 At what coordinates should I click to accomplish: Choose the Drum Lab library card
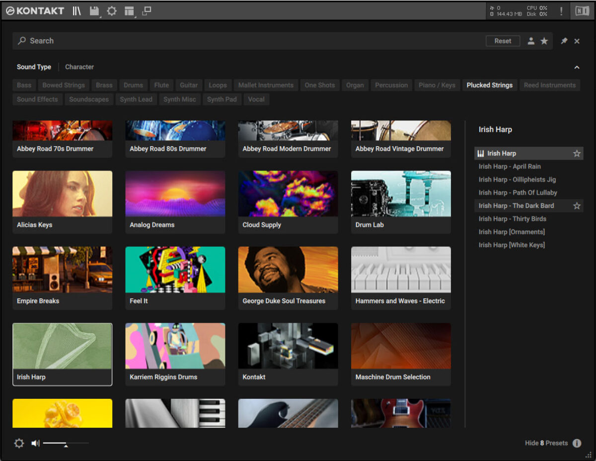coord(401,202)
